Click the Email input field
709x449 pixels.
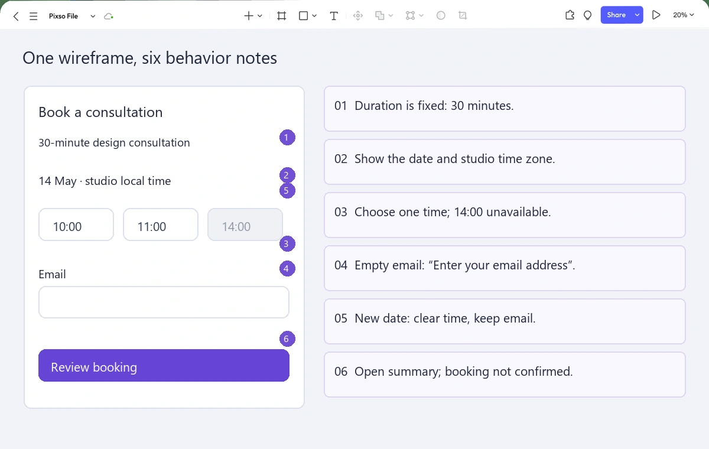164,302
